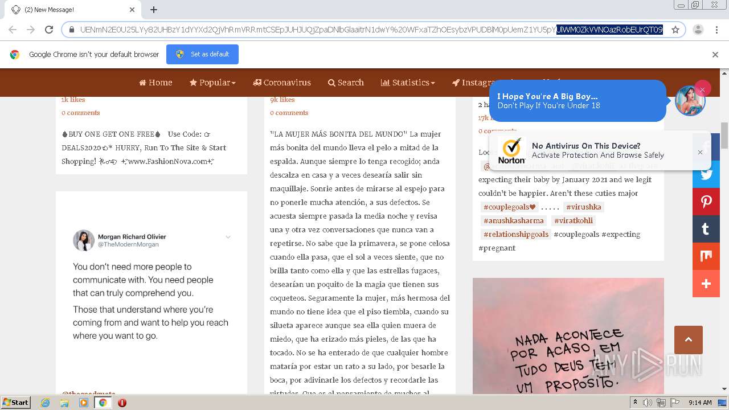Click the page vertical scrollbar thumb
This screenshot has height=410, width=729.
pyautogui.click(x=724, y=136)
